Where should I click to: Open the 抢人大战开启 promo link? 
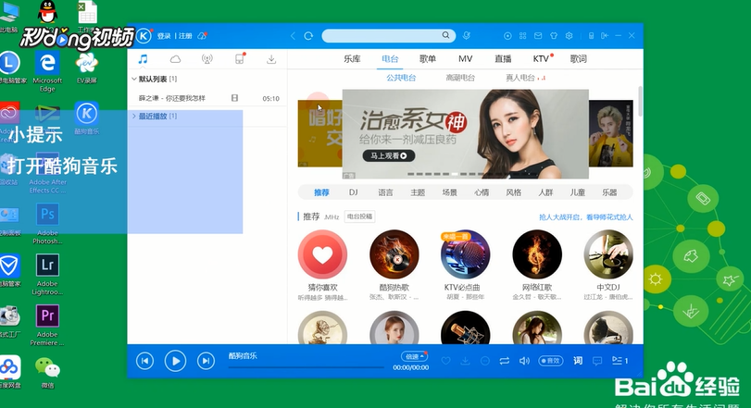tap(586, 217)
